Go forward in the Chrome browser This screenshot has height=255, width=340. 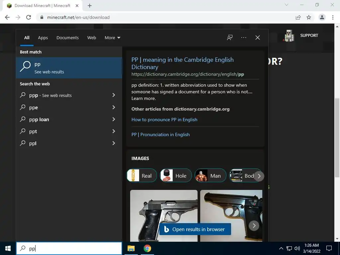click(x=18, y=17)
